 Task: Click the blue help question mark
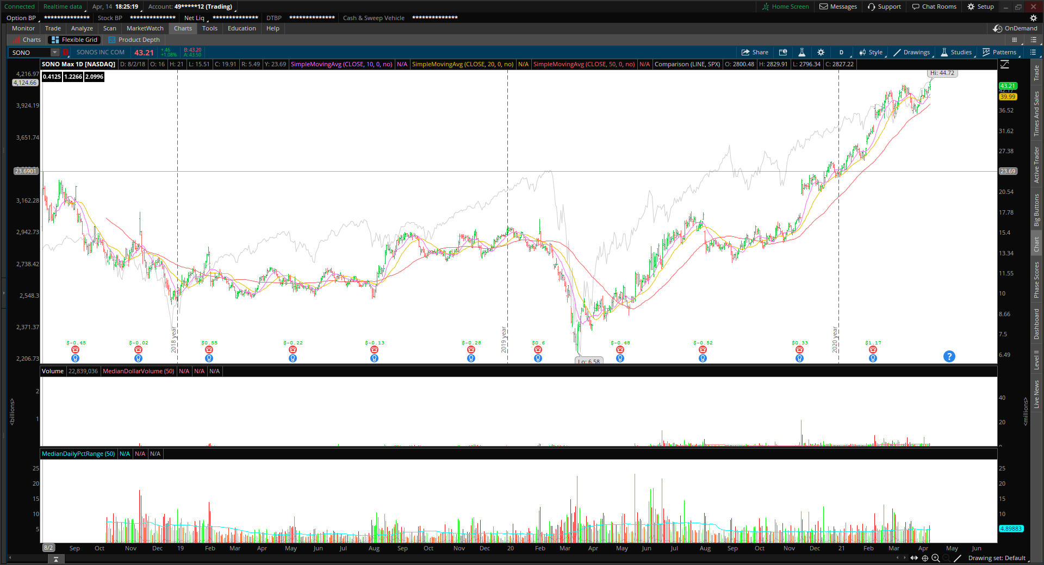[x=949, y=356]
